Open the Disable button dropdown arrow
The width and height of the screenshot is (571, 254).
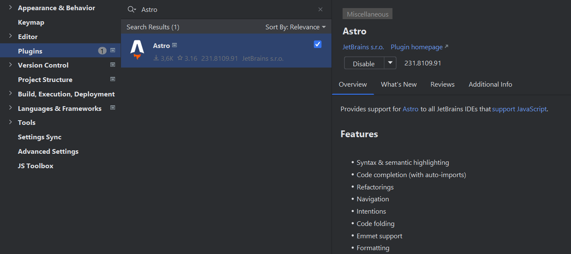pos(390,63)
